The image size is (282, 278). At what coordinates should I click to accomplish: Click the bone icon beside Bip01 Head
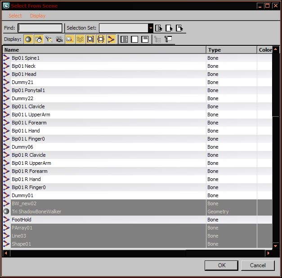click(x=6, y=74)
